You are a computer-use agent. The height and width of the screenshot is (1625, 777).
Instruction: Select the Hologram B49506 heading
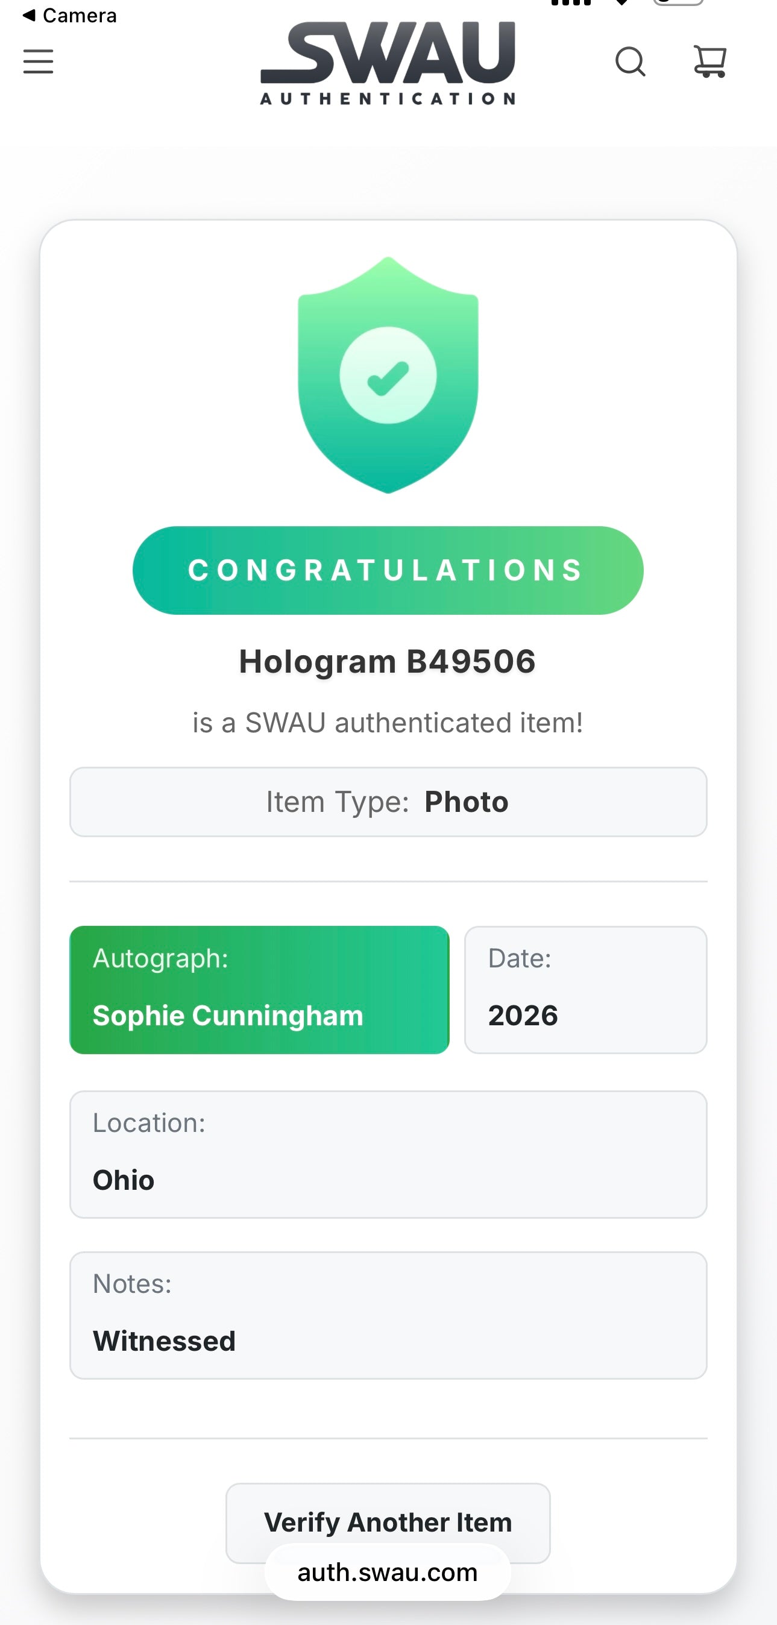coord(388,661)
